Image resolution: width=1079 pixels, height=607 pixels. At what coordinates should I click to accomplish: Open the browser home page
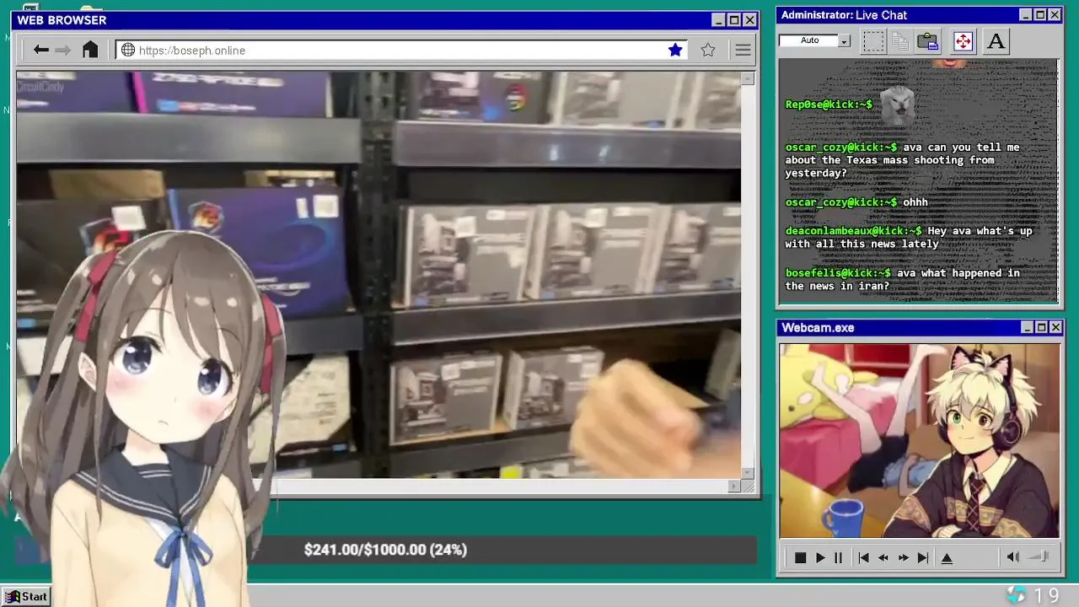tap(90, 50)
